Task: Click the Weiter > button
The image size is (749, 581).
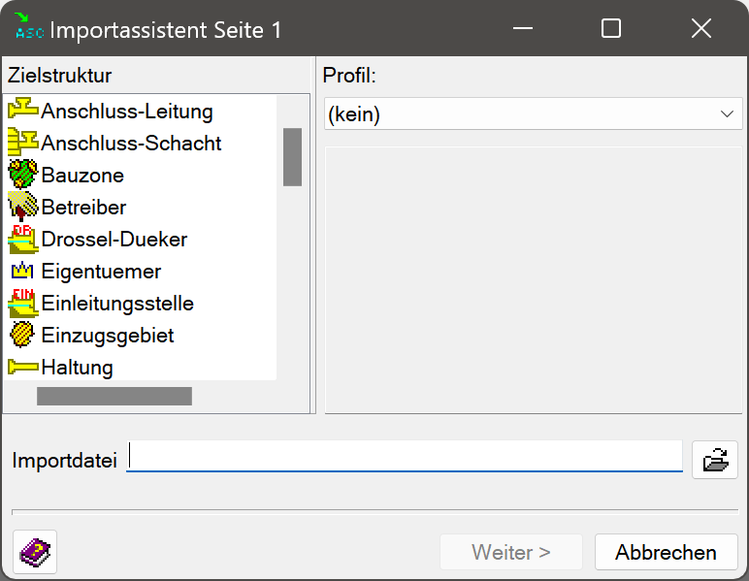Action: 510,552
